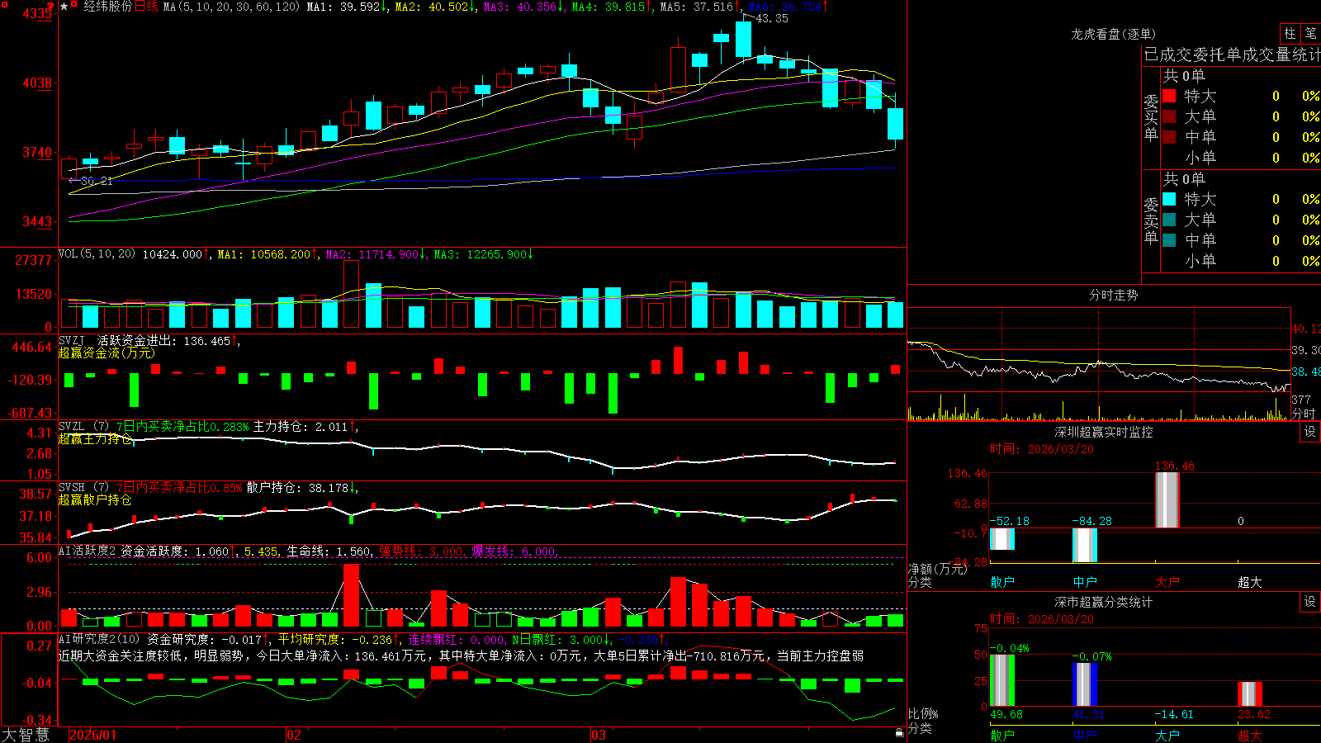Viewport: 1321px width, 743px height.
Task: Click the blue 41.31 中户 bar in 分类统计
Action: point(1085,684)
